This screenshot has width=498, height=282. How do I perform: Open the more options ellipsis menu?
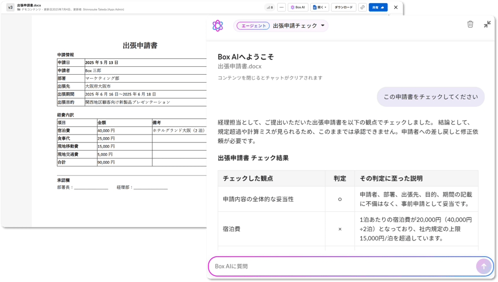click(281, 7)
